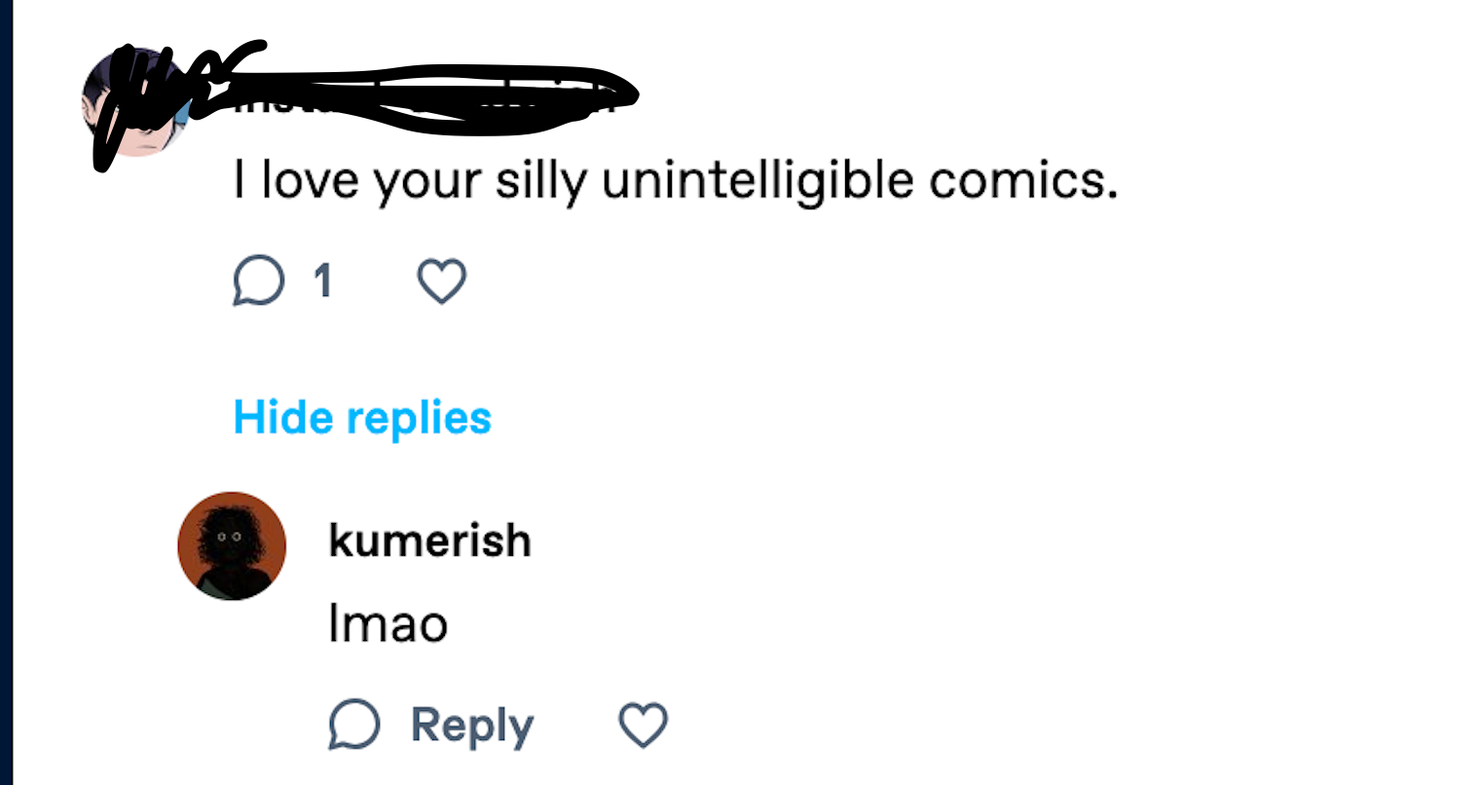Open the kumerish username link
The width and height of the screenshot is (1478, 785).
[429, 541]
